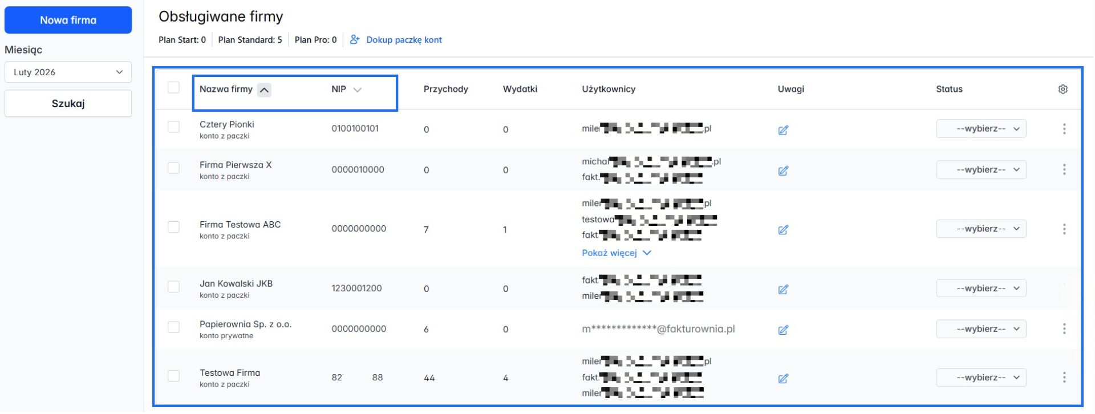Open three-dot menu for Testowa Firma
1095x414 pixels.
(x=1064, y=378)
